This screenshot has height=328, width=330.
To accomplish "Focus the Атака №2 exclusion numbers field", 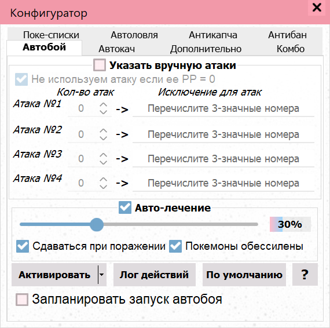I will click(223, 134).
